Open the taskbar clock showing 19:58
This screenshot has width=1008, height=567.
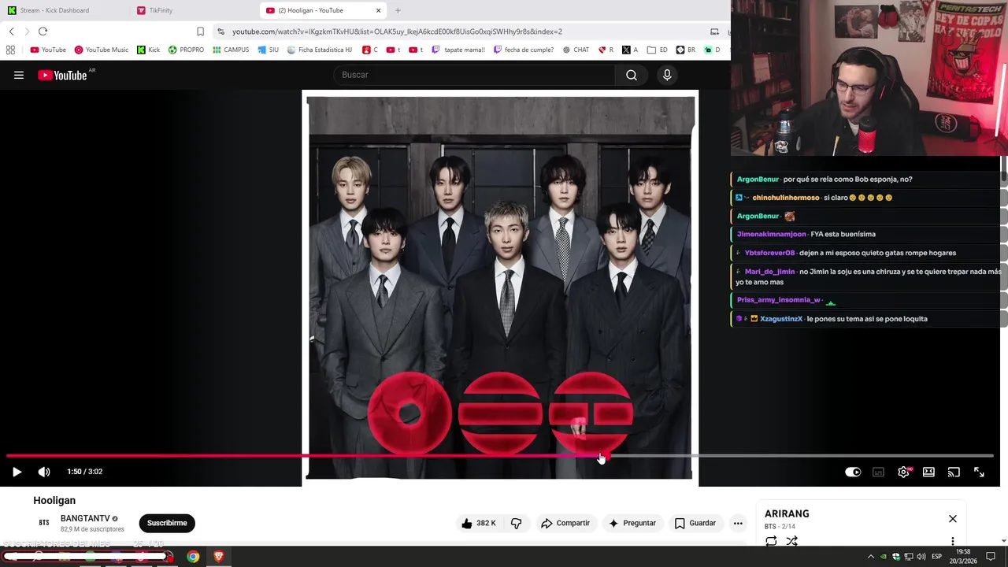(x=963, y=557)
